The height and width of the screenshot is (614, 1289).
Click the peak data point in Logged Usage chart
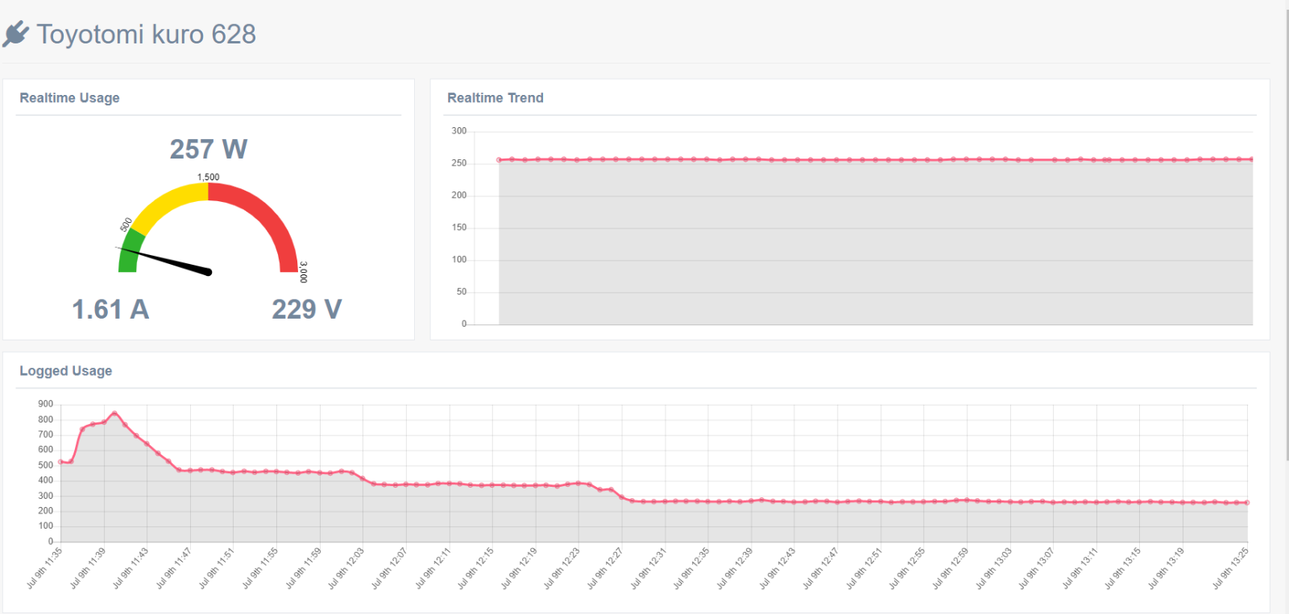pyautogui.click(x=114, y=414)
